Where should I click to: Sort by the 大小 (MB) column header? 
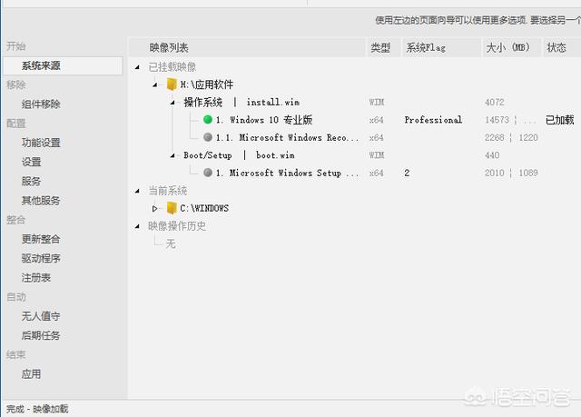click(x=508, y=47)
